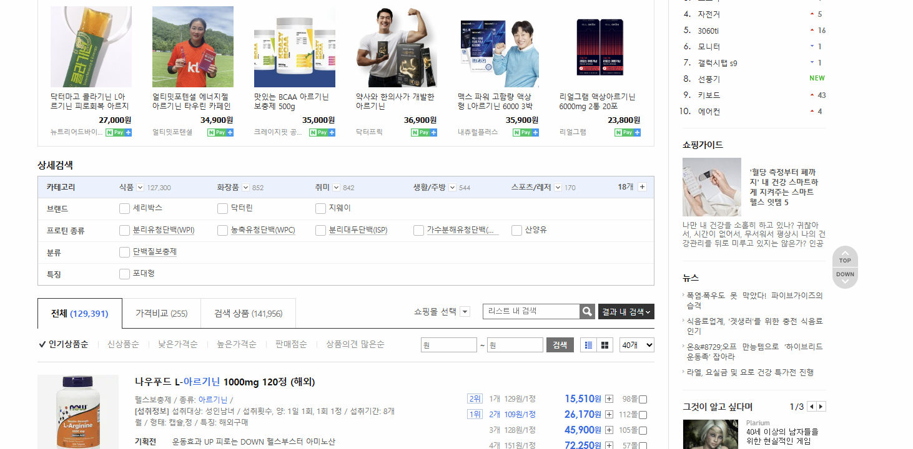This screenshot has width=913, height=449.
Task: Enable the 포대형 filter checkbox
Action: (124, 274)
